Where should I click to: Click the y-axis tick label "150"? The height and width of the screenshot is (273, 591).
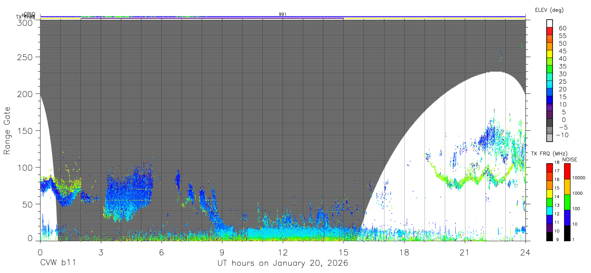(x=26, y=131)
